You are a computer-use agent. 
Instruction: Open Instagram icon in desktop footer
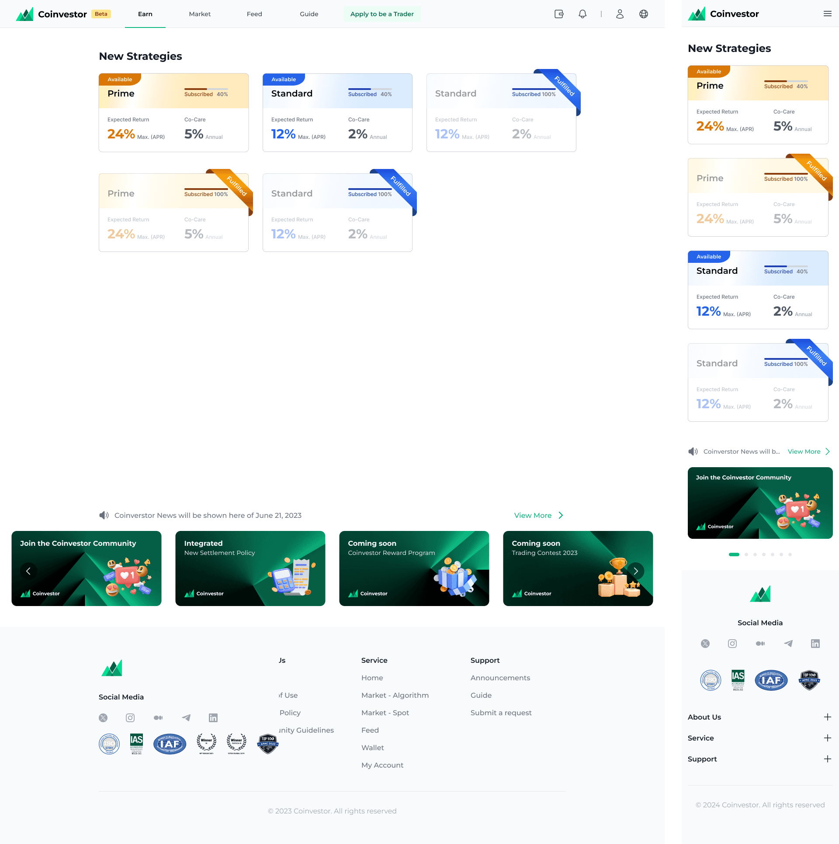coord(130,718)
